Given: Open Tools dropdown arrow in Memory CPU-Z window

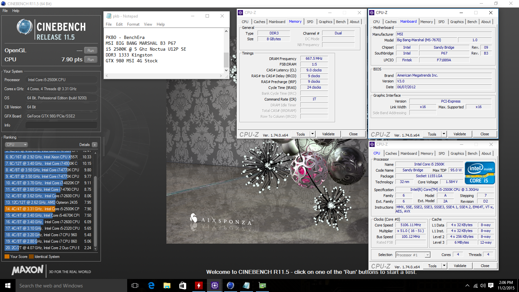Looking at the screenshot, I should 312,134.
